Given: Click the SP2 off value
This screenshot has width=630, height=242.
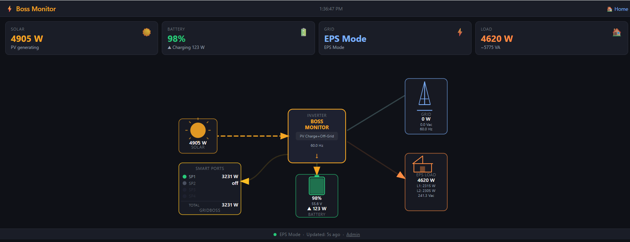Looking at the screenshot, I should (x=235, y=183).
